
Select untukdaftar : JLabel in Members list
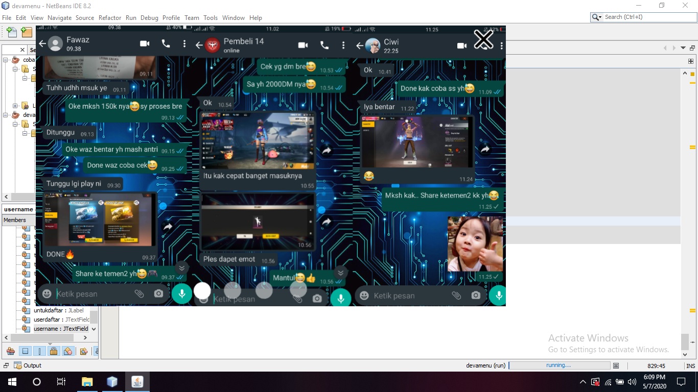click(x=59, y=310)
